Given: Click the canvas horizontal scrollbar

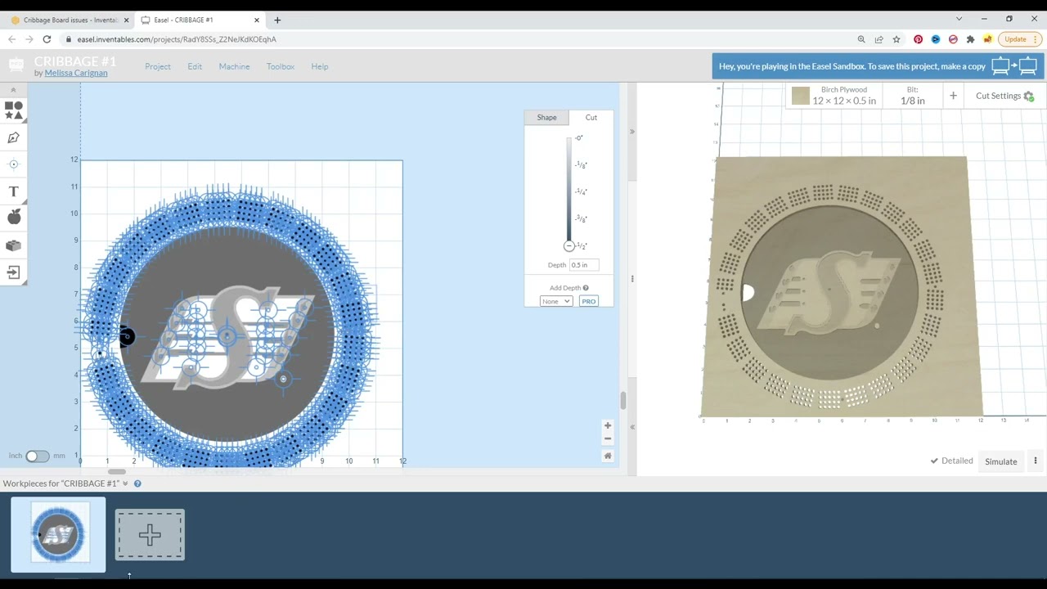Looking at the screenshot, I should coord(117,471).
